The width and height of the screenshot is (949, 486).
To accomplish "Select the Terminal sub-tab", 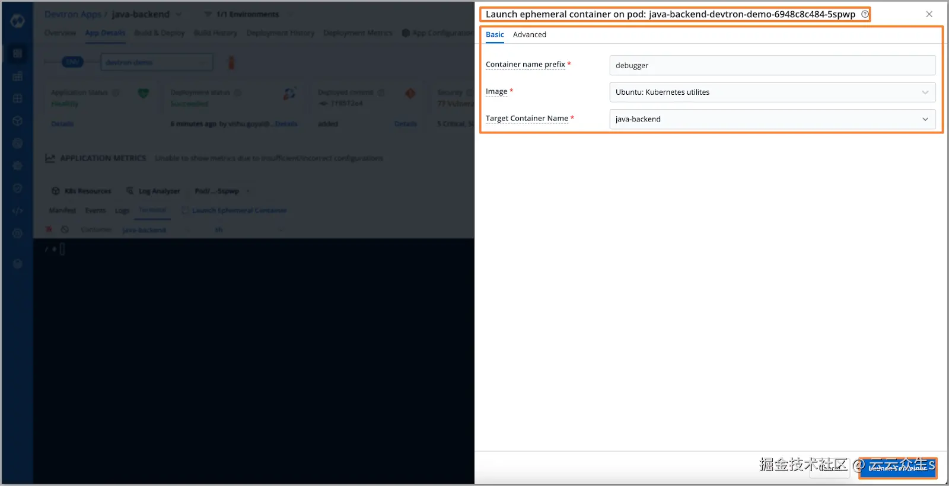I will (152, 210).
